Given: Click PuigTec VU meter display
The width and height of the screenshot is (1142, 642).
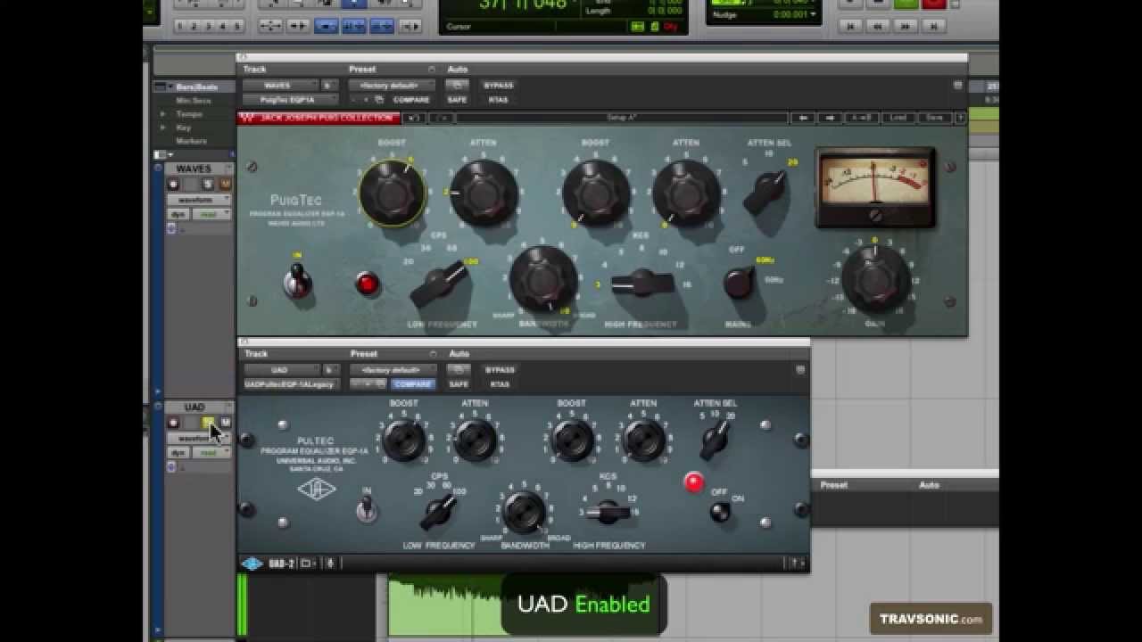Looking at the screenshot, I should (875, 188).
